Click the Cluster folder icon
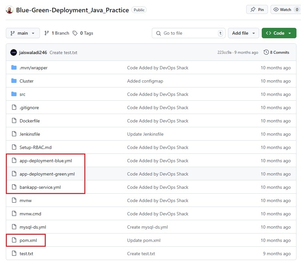Viewport: 301px width, 261px height. (x=14, y=81)
